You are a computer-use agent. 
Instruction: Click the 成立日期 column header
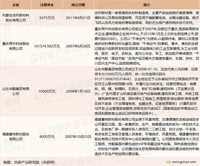pyautogui.click(x=78, y=5)
